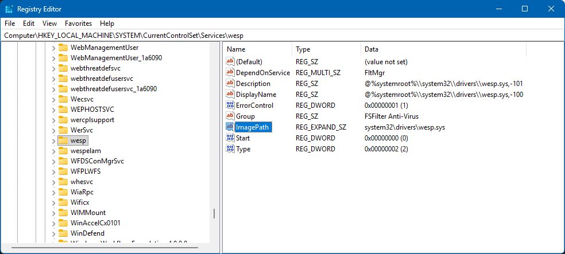Image resolution: width=565 pixels, height=254 pixels.
Task: Expand the Wecsvc key
Action: click(x=53, y=99)
